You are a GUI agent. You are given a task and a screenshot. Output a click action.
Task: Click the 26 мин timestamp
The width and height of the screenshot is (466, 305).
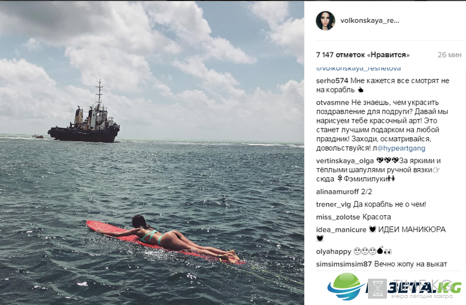(x=450, y=55)
